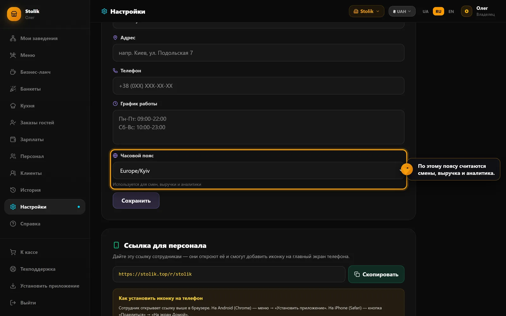
Task: Click the Зарплаты wallet icon
Action: (x=13, y=139)
